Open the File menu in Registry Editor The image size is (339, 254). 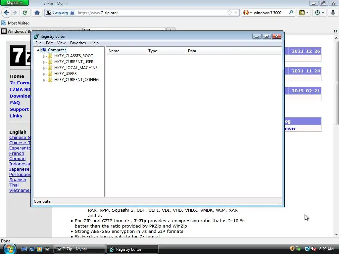[38, 43]
